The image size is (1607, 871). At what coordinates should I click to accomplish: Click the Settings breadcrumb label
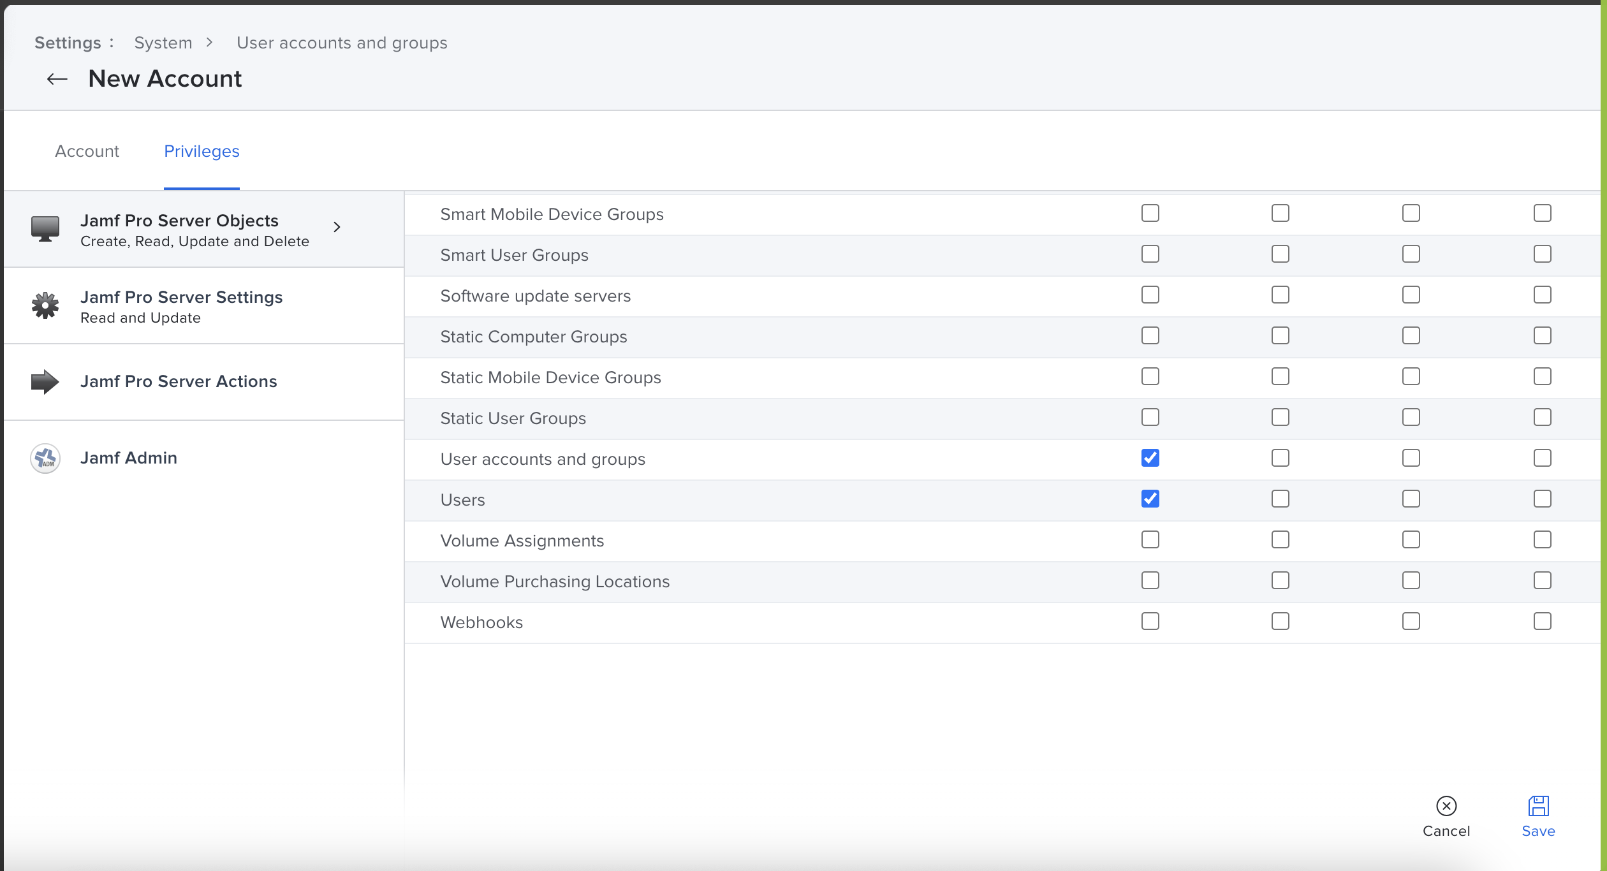click(68, 43)
